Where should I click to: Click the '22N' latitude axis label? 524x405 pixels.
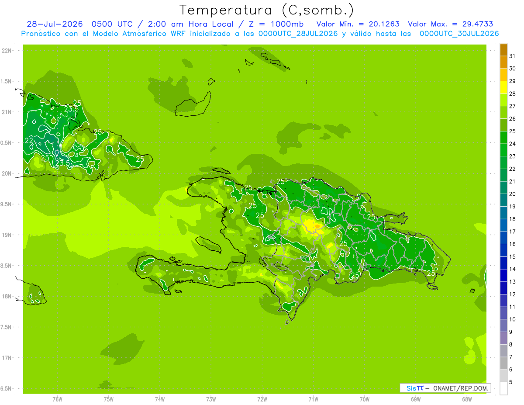coord(7,51)
